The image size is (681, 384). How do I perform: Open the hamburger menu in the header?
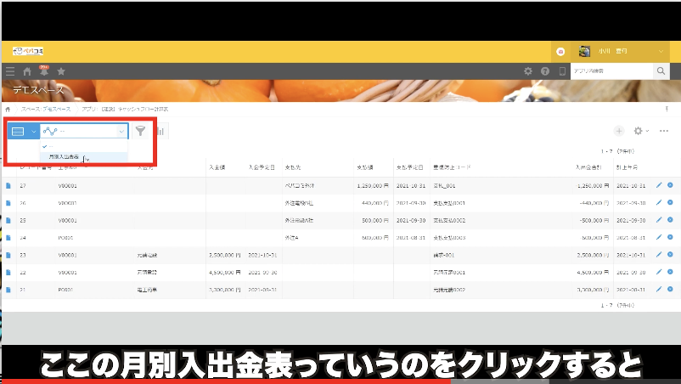tap(10, 72)
